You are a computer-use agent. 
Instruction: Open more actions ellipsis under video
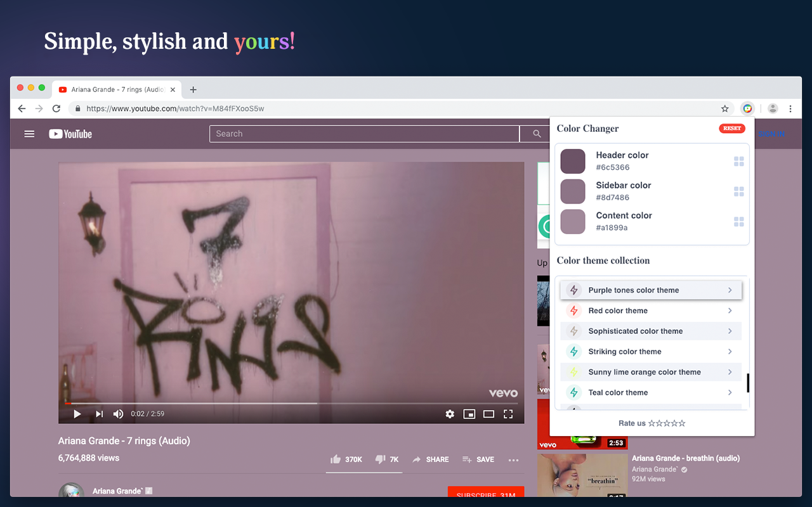[514, 459]
